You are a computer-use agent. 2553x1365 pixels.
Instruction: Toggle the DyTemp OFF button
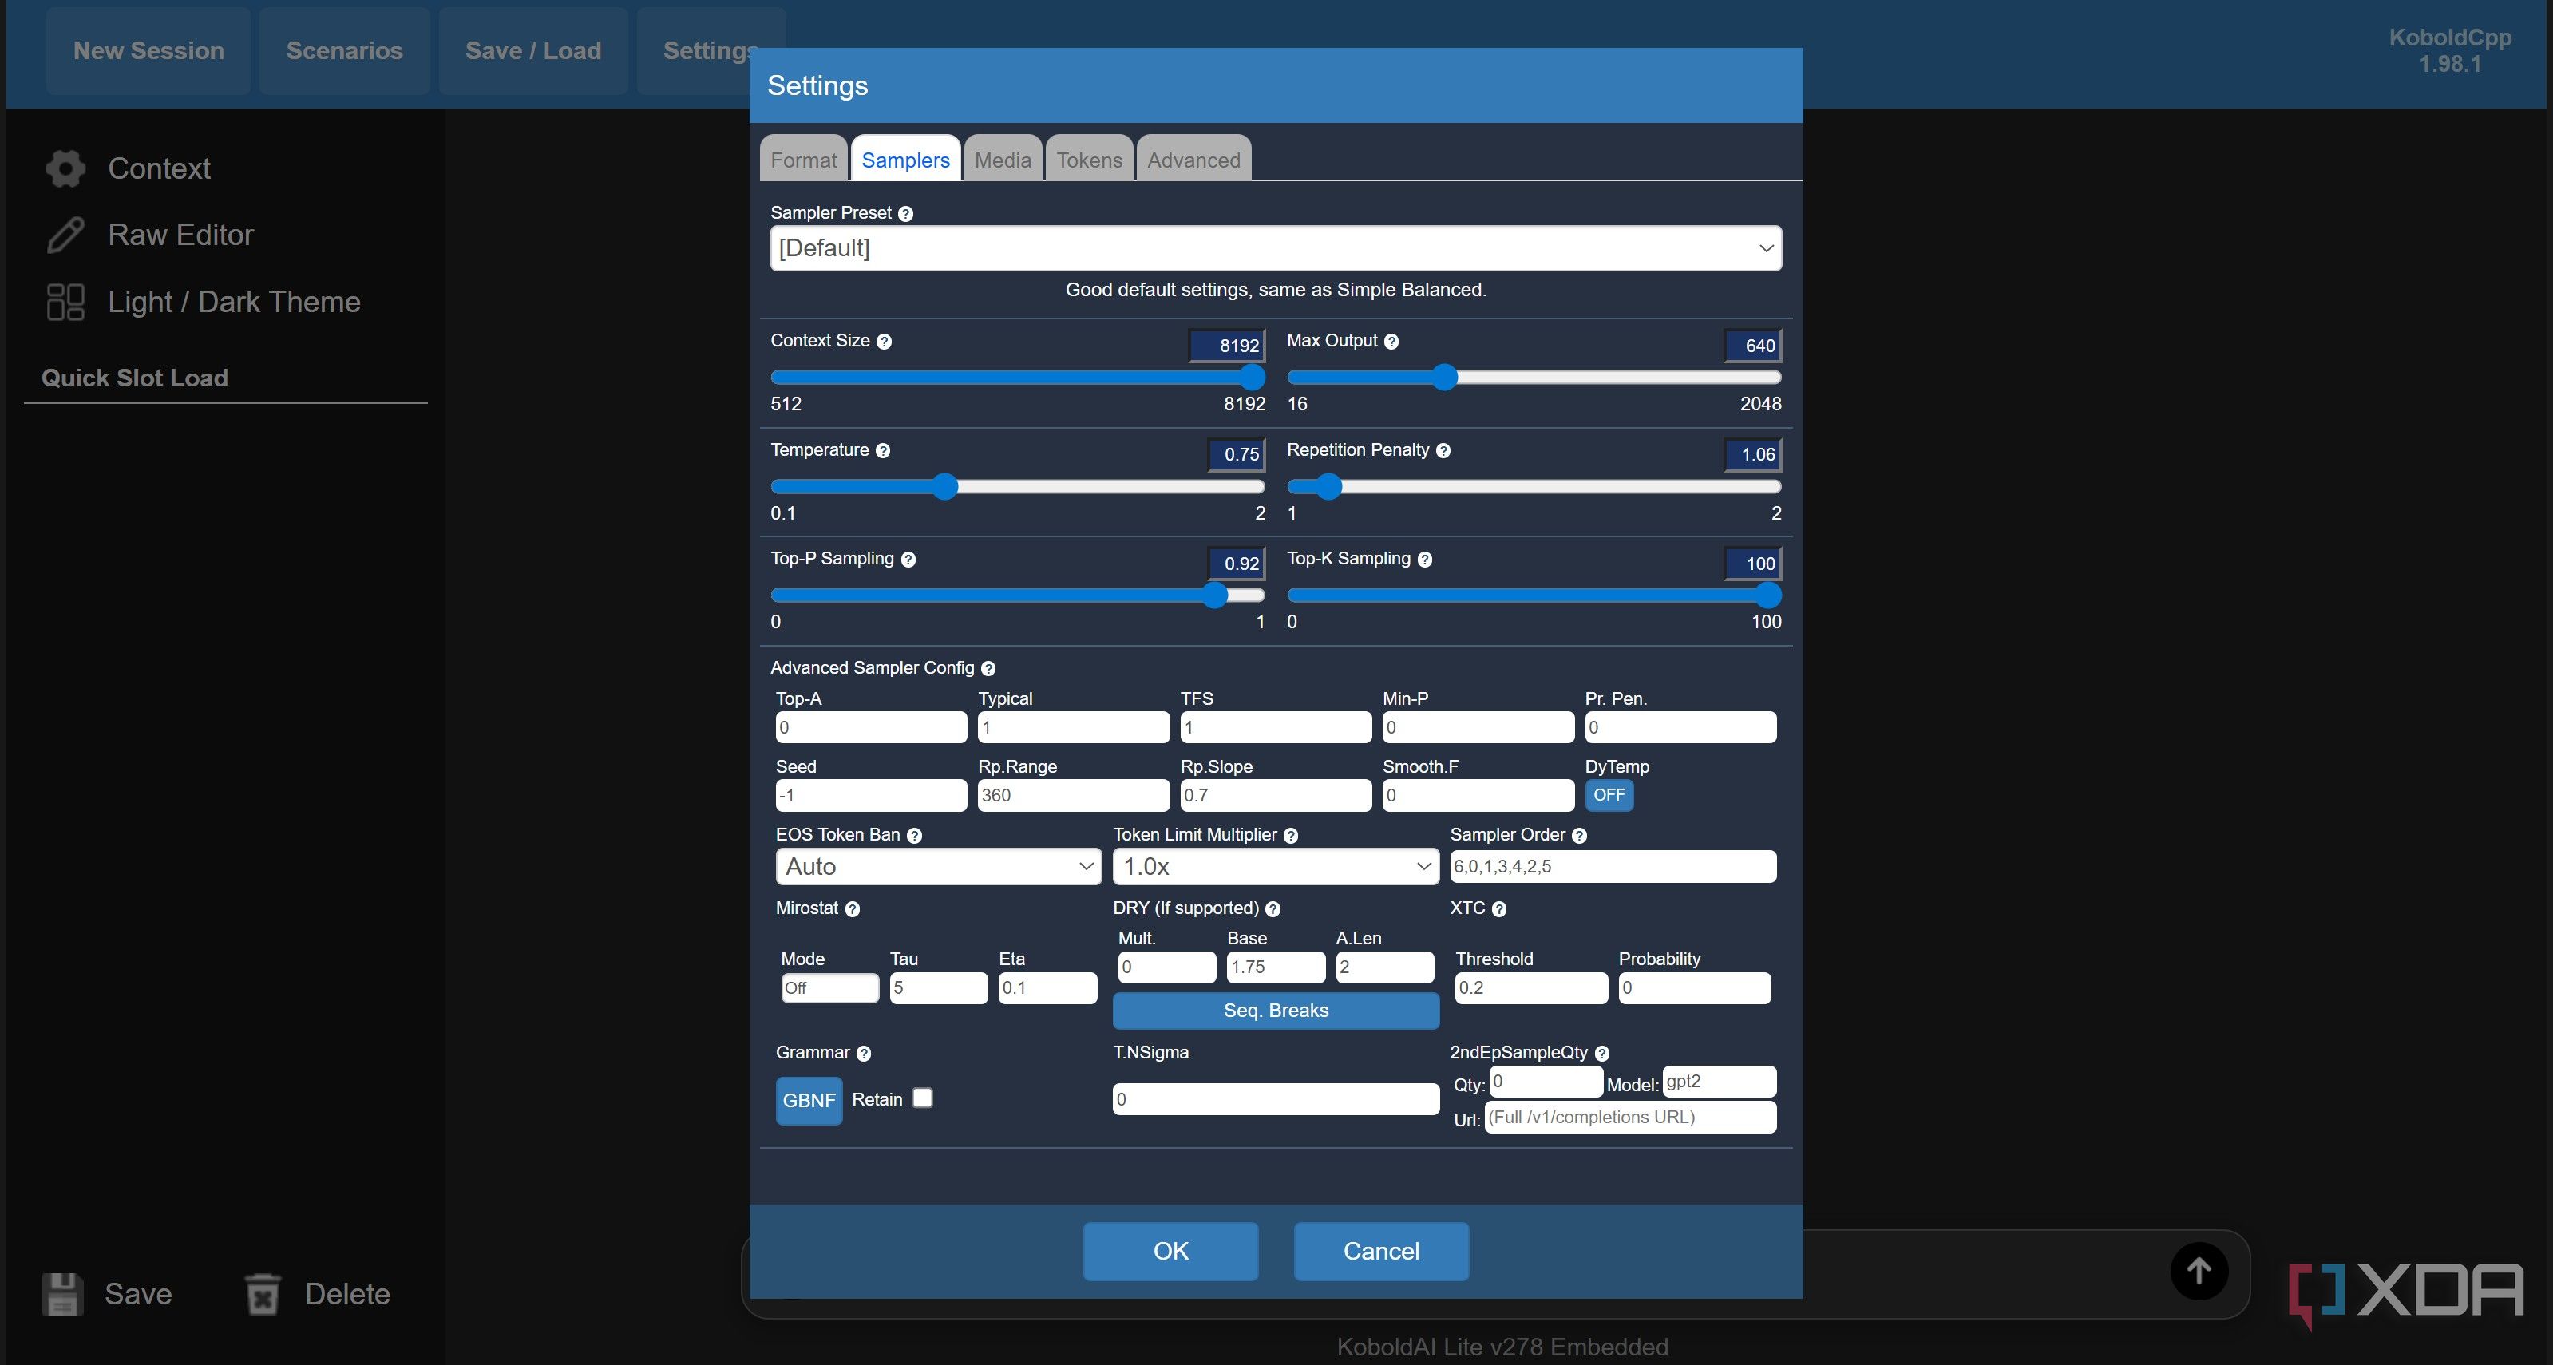coord(1609,795)
